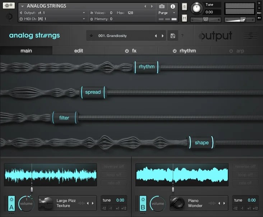Click waveform icon beside Piano Wonder

(212, 203)
